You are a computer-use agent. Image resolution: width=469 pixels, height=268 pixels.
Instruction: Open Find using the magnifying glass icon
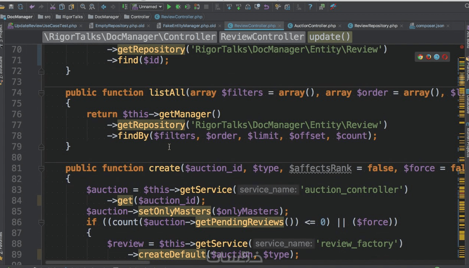point(83,7)
